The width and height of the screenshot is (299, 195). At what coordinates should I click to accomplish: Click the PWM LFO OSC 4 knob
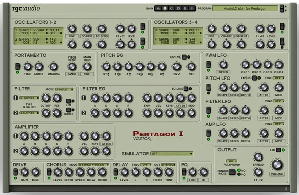tap(279, 65)
